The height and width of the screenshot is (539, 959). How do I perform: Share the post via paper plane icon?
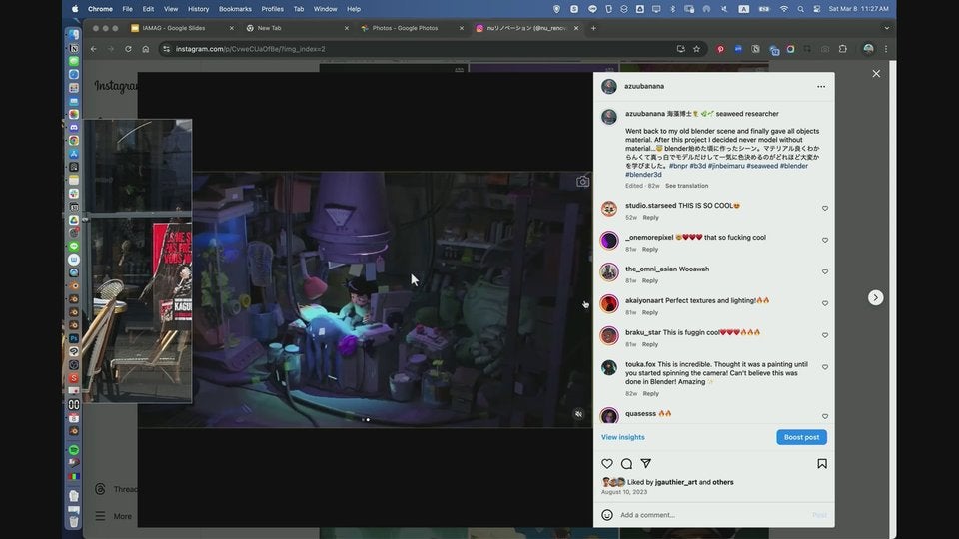(x=646, y=464)
